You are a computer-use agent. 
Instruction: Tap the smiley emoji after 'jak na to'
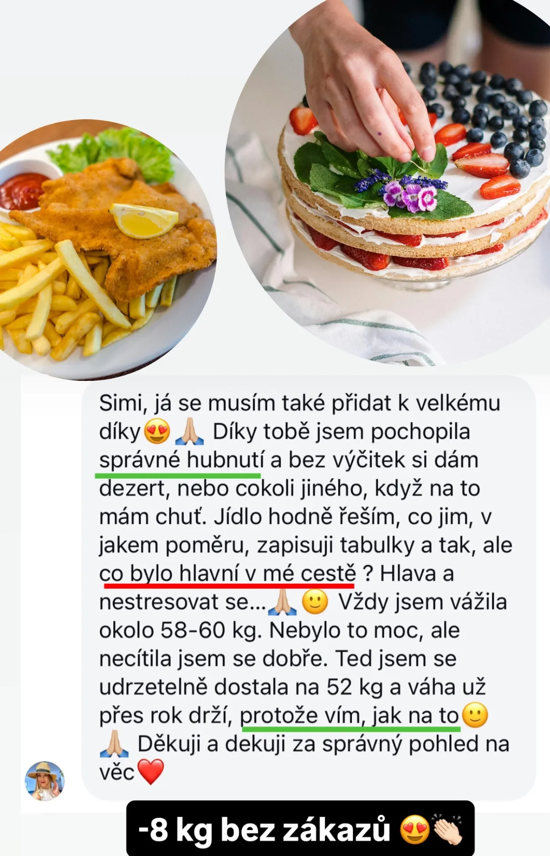(x=475, y=715)
